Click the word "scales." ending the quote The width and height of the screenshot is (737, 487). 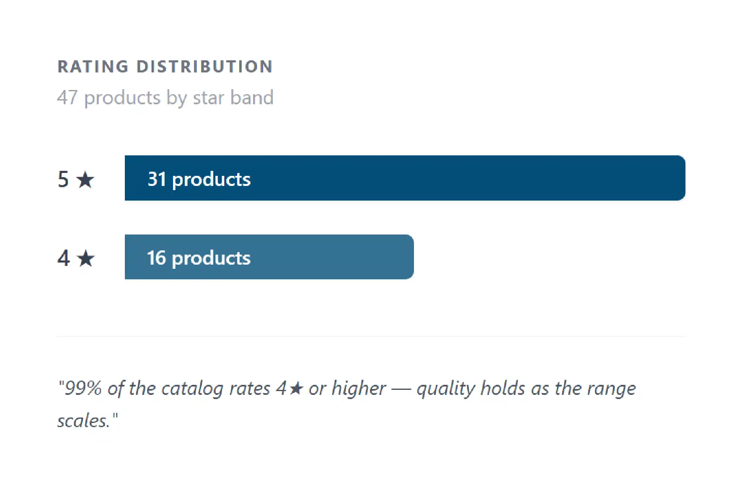click(83, 421)
